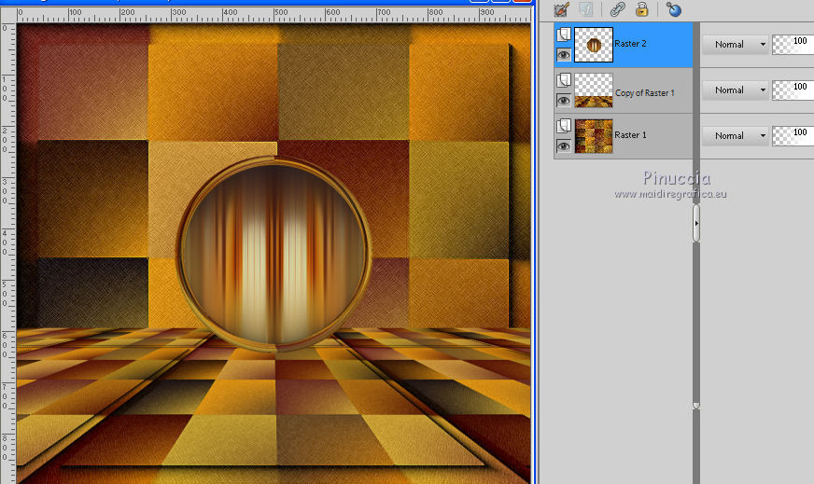Toggle visibility of Copy of Raster 1 layer

coord(563,101)
